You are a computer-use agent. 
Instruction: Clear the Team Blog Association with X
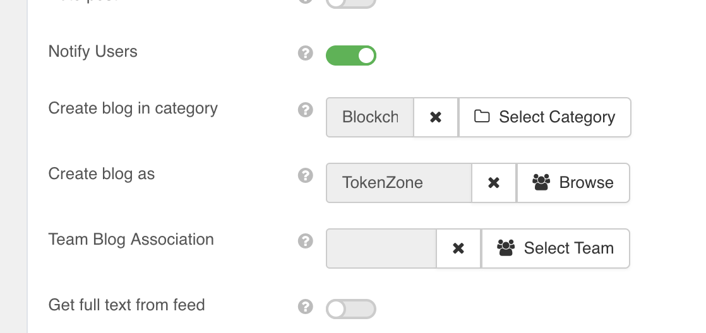pos(458,248)
